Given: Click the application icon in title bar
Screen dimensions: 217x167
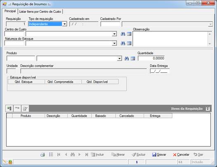Looking at the screenshot, I should click(5, 4).
